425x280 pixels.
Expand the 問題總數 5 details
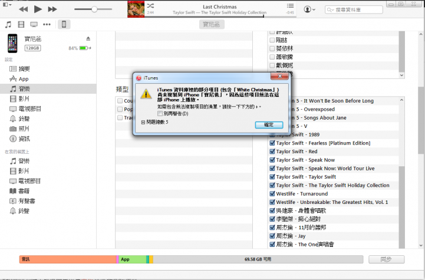pos(143,122)
